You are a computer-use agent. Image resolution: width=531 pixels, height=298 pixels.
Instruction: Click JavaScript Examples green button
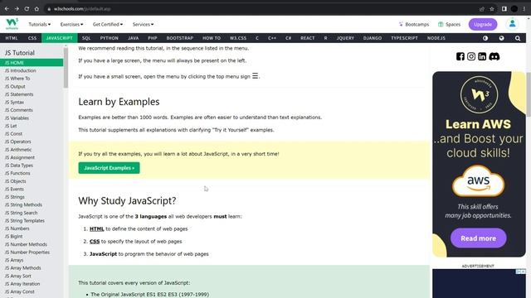point(109,168)
